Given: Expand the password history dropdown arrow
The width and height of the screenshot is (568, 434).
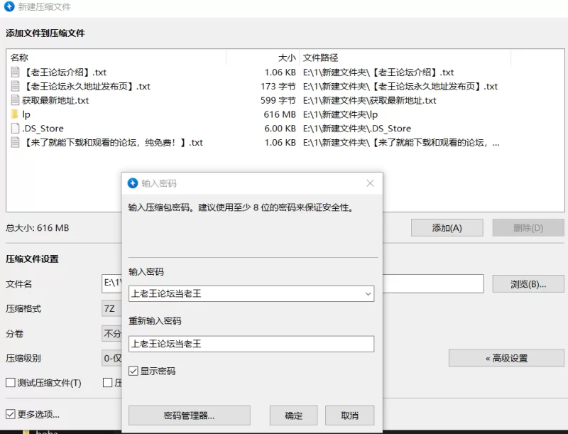Looking at the screenshot, I should coord(368,294).
